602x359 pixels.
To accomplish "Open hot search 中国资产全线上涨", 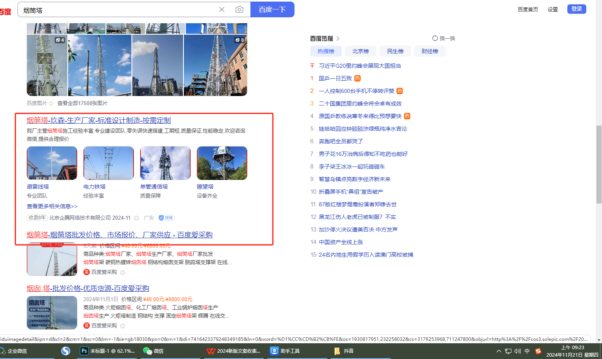I will coord(341,242).
